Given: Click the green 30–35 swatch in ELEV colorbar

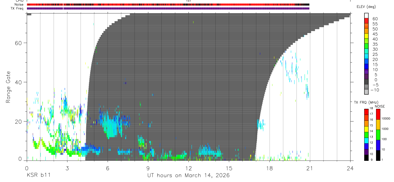Looking at the screenshot, I should click(366, 46).
